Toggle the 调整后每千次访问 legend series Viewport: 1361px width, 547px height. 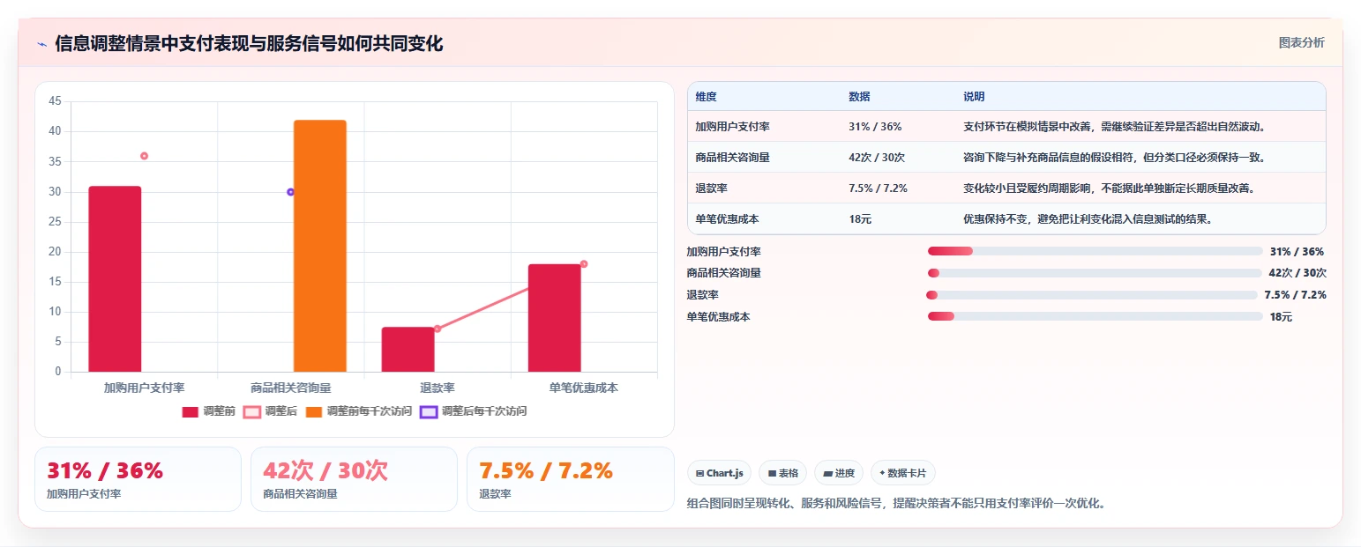(x=473, y=411)
